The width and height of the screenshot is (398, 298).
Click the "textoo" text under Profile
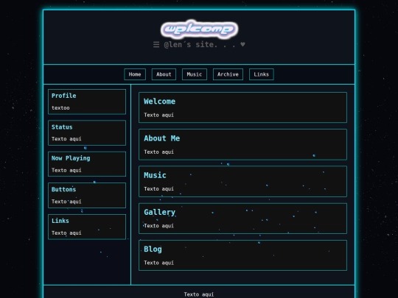pos(60,108)
